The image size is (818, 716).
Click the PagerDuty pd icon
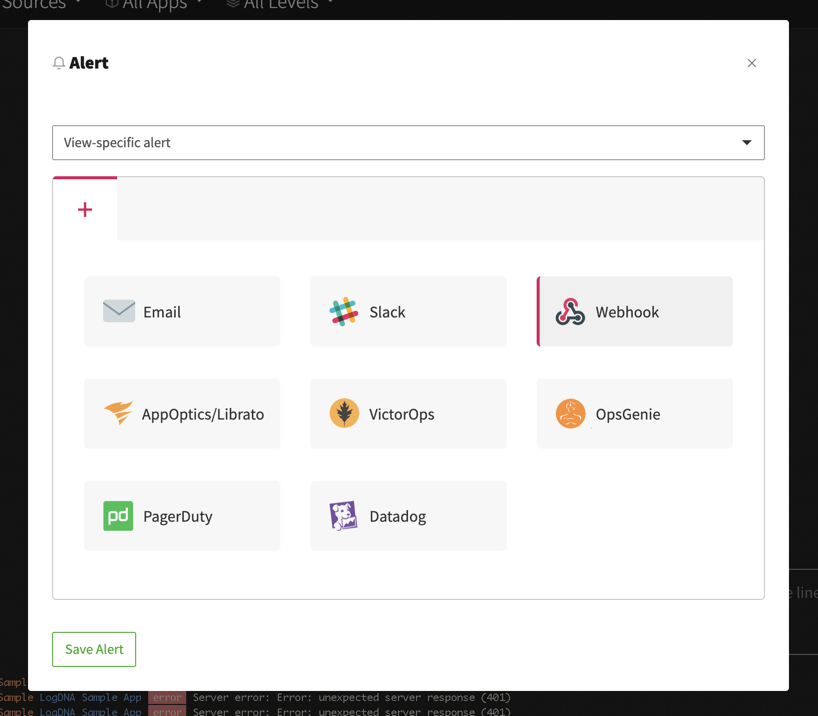point(118,516)
